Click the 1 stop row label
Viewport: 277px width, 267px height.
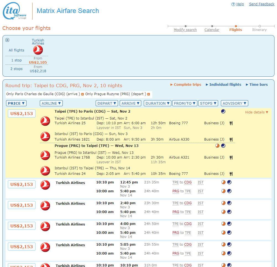pyautogui.click(x=16, y=60)
